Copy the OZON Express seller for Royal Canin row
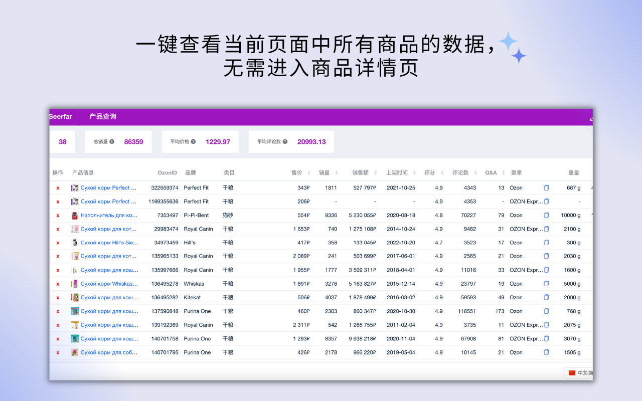Image resolution: width=642 pixels, height=401 pixels. click(546, 229)
